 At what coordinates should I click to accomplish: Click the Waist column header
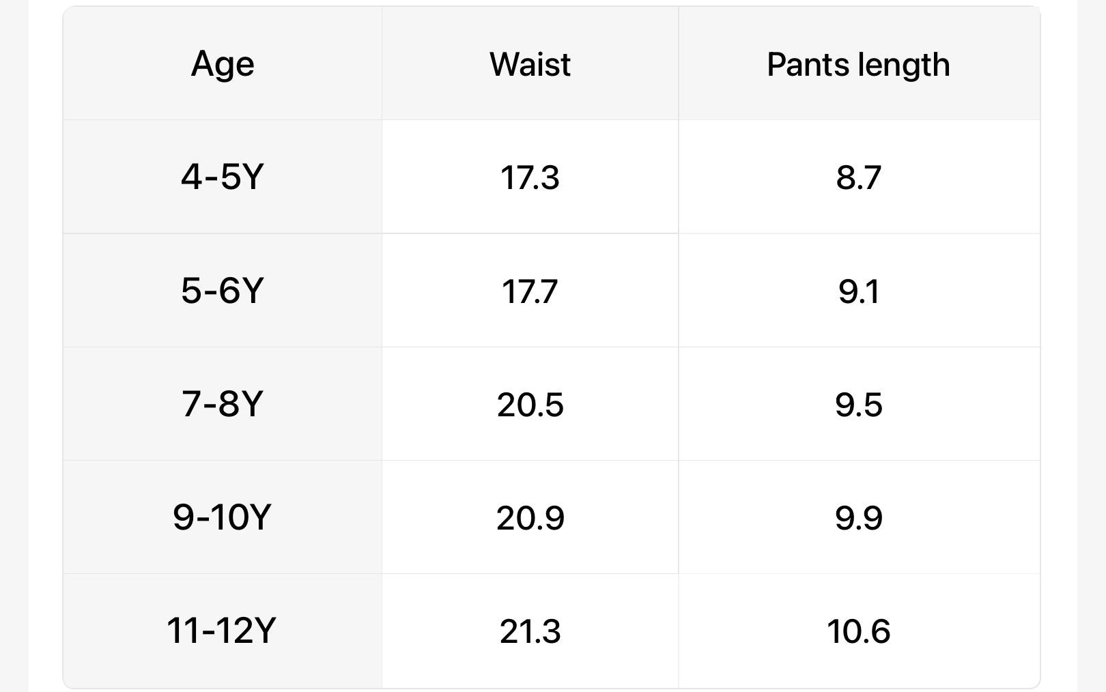coord(530,64)
